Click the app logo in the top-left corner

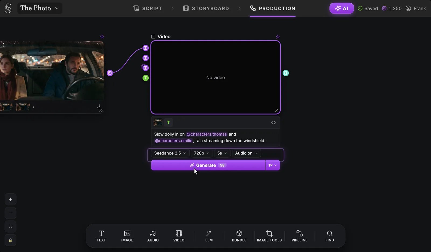8,8
